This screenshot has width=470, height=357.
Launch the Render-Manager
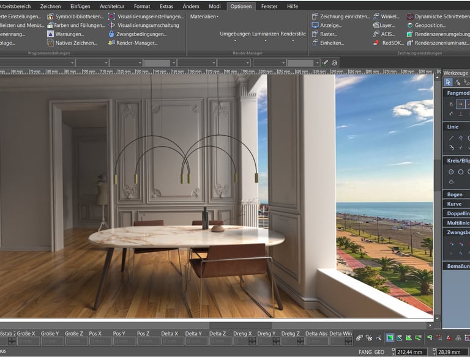133,43
